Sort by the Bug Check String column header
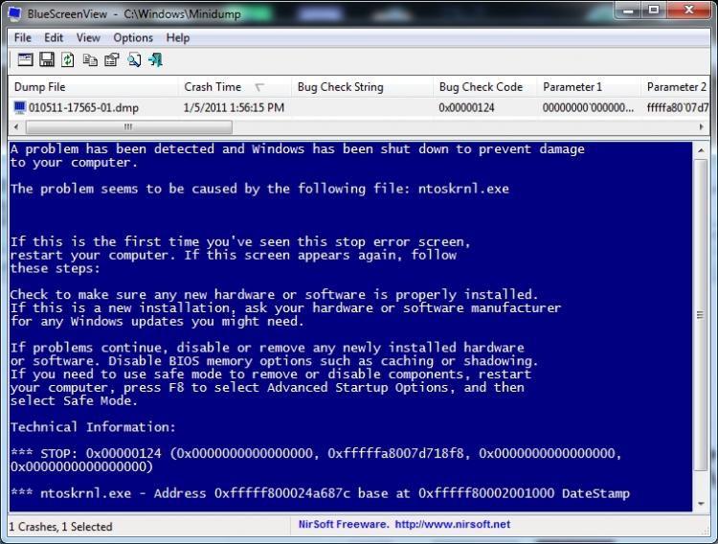718x544 pixels. [362, 87]
